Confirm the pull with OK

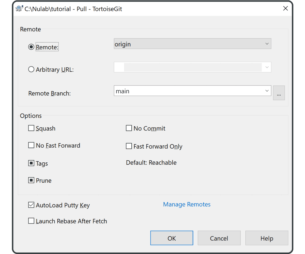[172, 238]
